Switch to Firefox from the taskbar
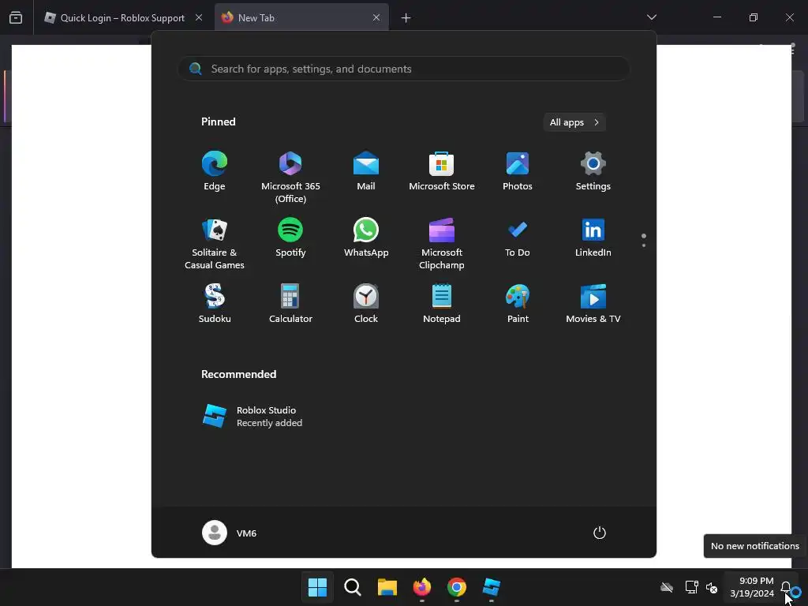The width and height of the screenshot is (808, 606). point(422,587)
